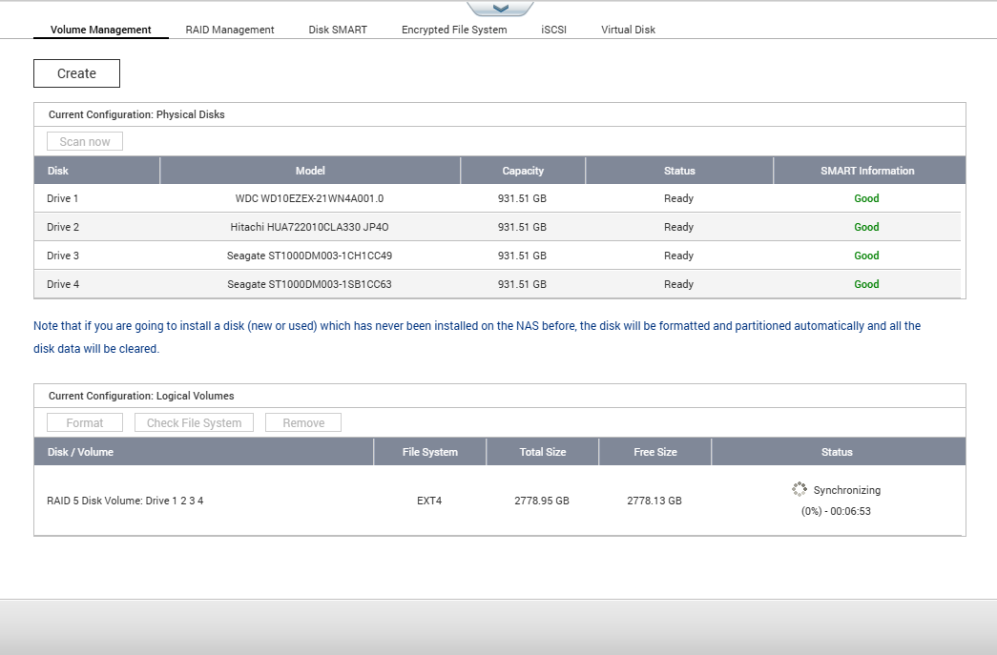The image size is (997, 655).
Task: Click the Synchronizing status text
Action: point(847,490)
